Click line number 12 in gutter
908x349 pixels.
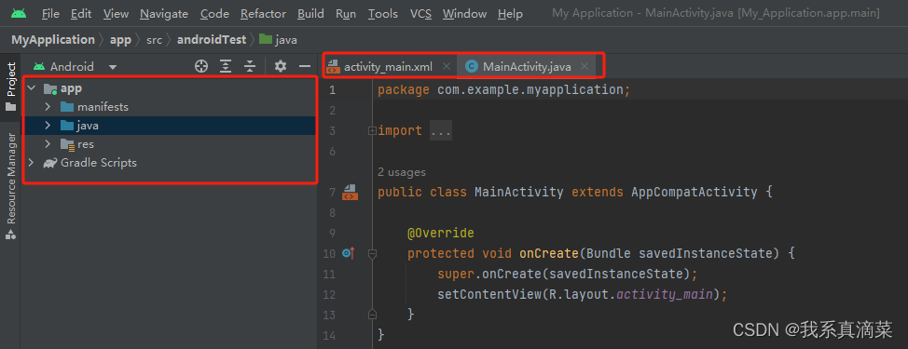click(x=329, y=295)
